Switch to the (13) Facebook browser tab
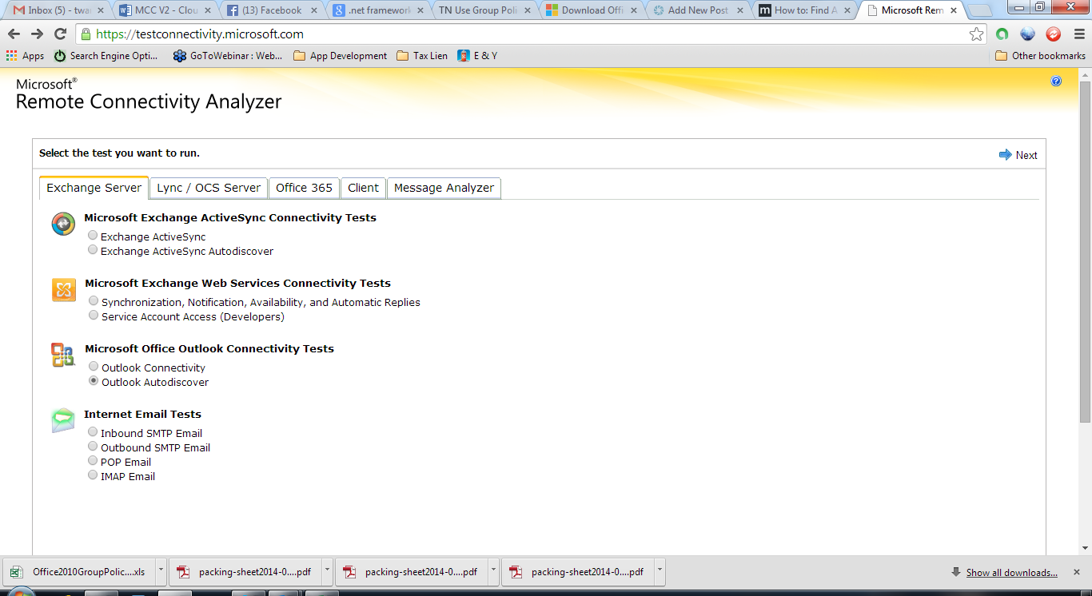 [x=271, y=10]
